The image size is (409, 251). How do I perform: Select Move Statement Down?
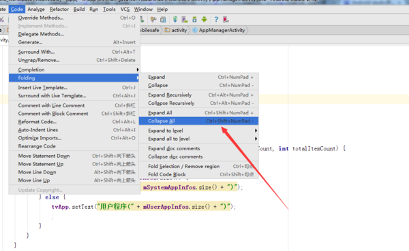point(74,156)
